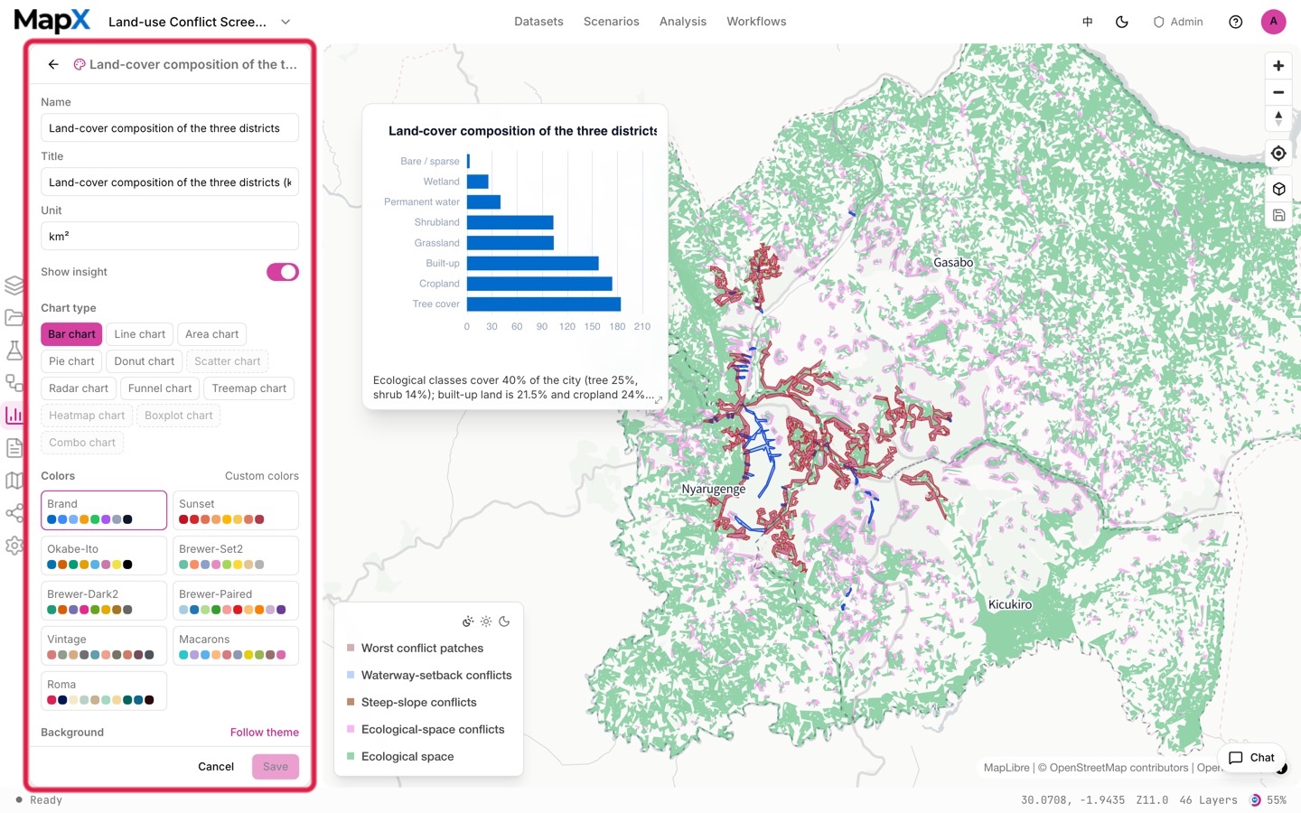Switch language with the 中 icon
Viewport: 1301px width, 813px height.
click(1087, 22)
